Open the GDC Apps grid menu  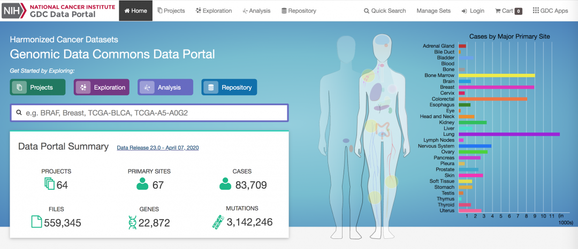coord(550,11)
